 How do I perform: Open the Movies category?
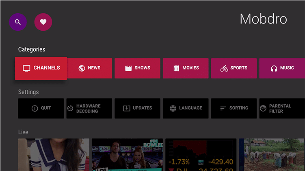pyautogui.click(x=186, y=68)
